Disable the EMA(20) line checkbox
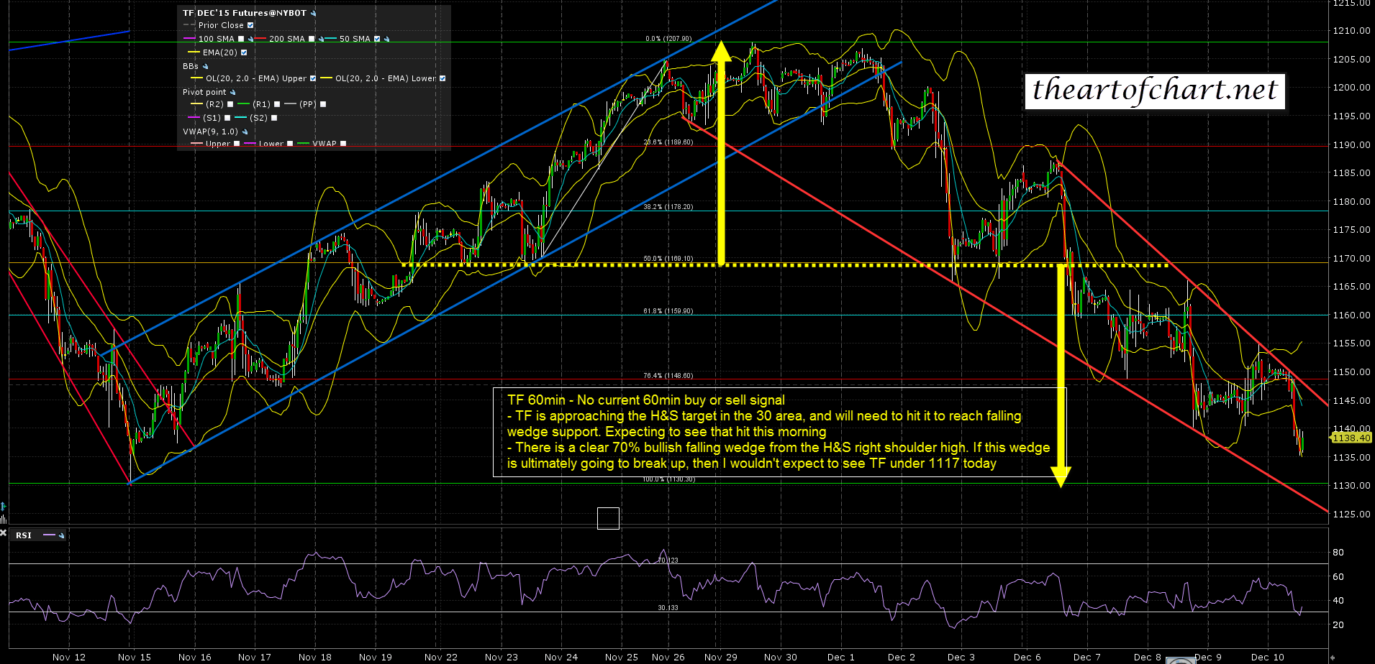The image size is (1375, 664). coord(244,52)
